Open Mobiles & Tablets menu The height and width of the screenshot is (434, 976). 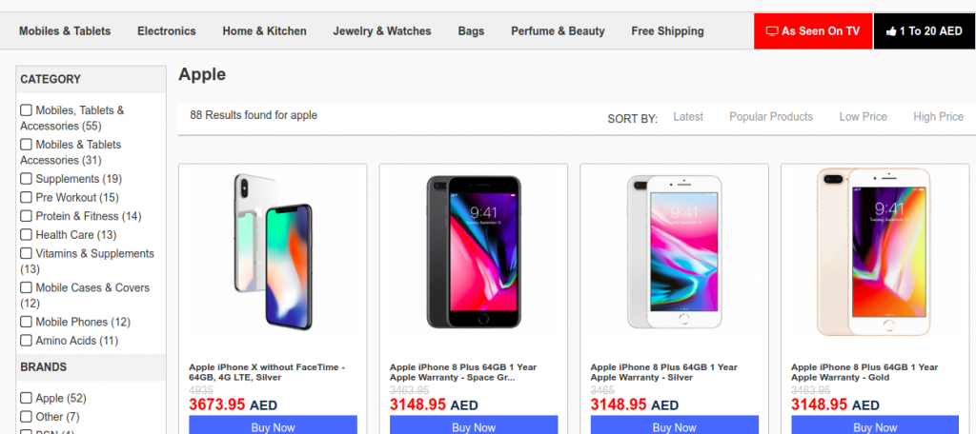(65, 31)
